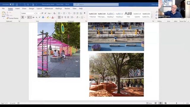Viewport: 190px width, 107px height.
Task: Expand the Styles gallery More arrow
Action: click(152, 17)
